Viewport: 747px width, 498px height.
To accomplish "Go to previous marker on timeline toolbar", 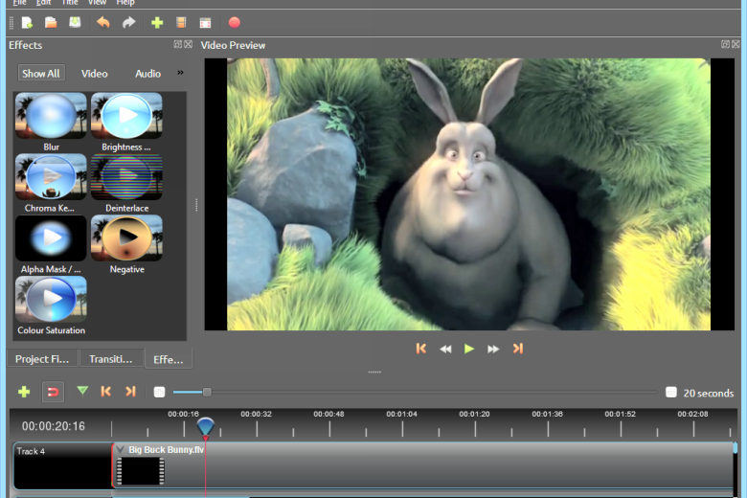I will [x=105, y=392].
